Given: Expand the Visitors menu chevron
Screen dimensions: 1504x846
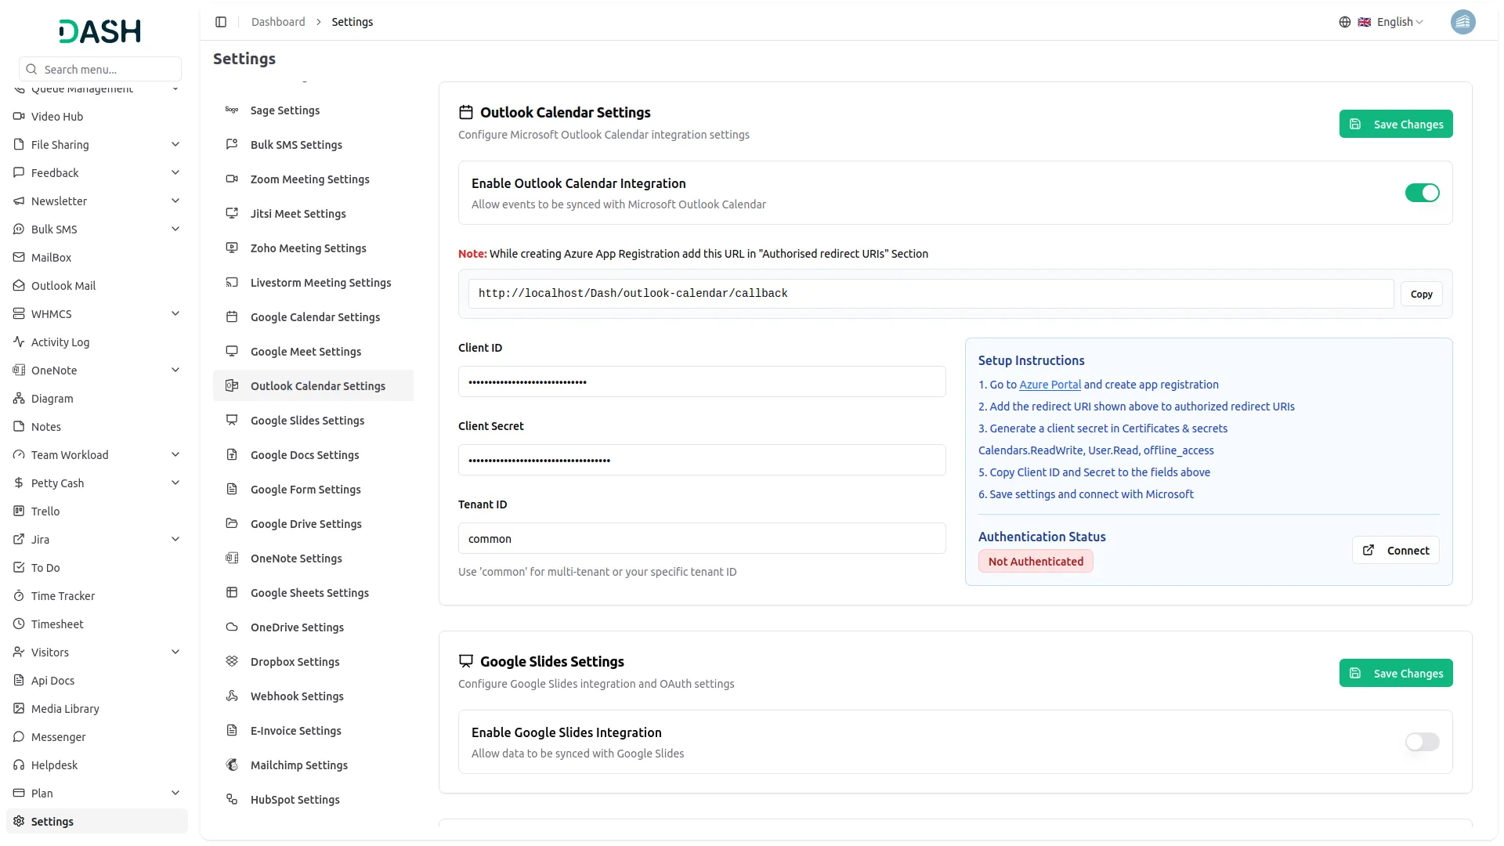Looking at the screenshot, I should [x=175, y=653].
